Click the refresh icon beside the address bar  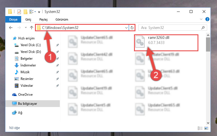tap(132, 28)
